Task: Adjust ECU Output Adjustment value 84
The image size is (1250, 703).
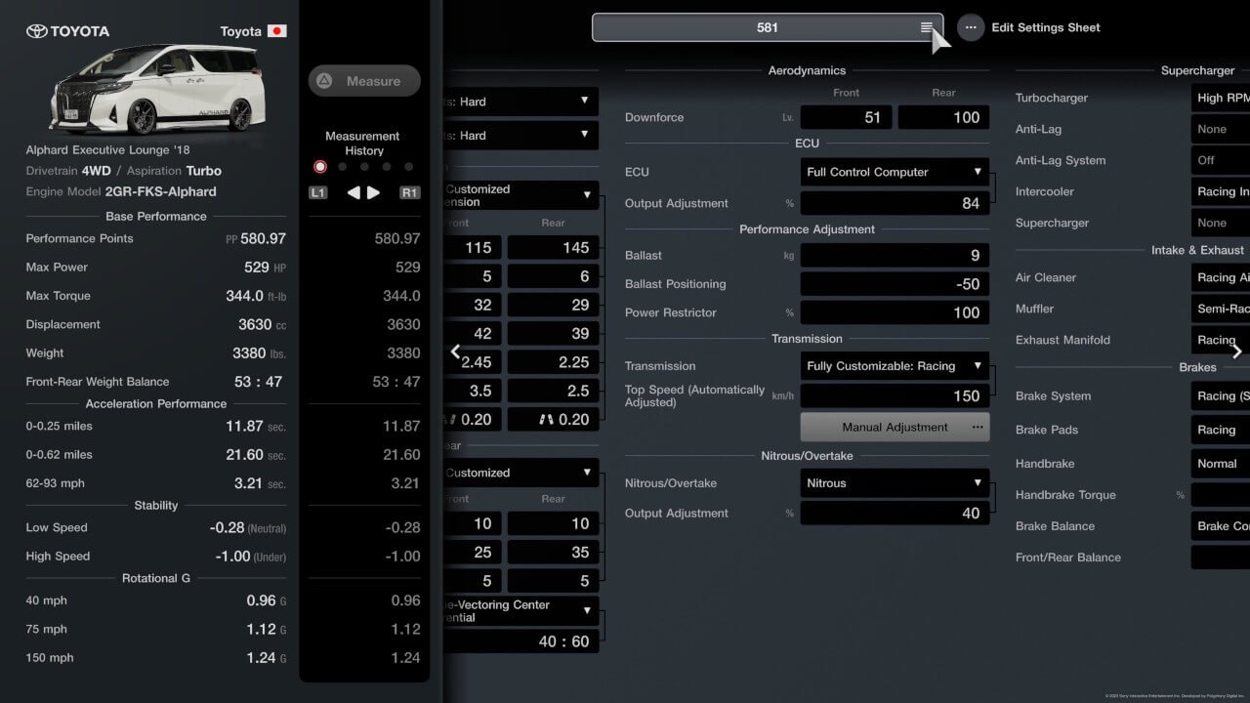Action: click(x=895, y=203)
